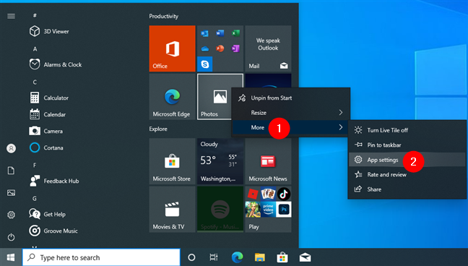Launch Alarms & Clock from app list
Viewport: 468px width, 266px height.
[56, 64]
